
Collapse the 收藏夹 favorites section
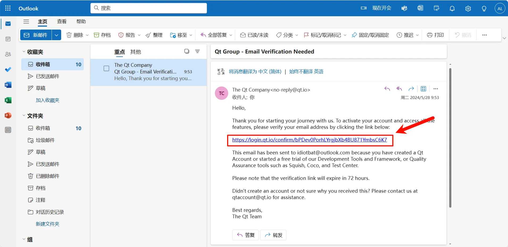click(x=24, y=52)
